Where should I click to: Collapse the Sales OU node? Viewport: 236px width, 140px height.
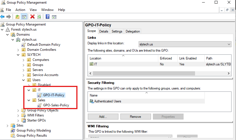(x=29, y=100)
